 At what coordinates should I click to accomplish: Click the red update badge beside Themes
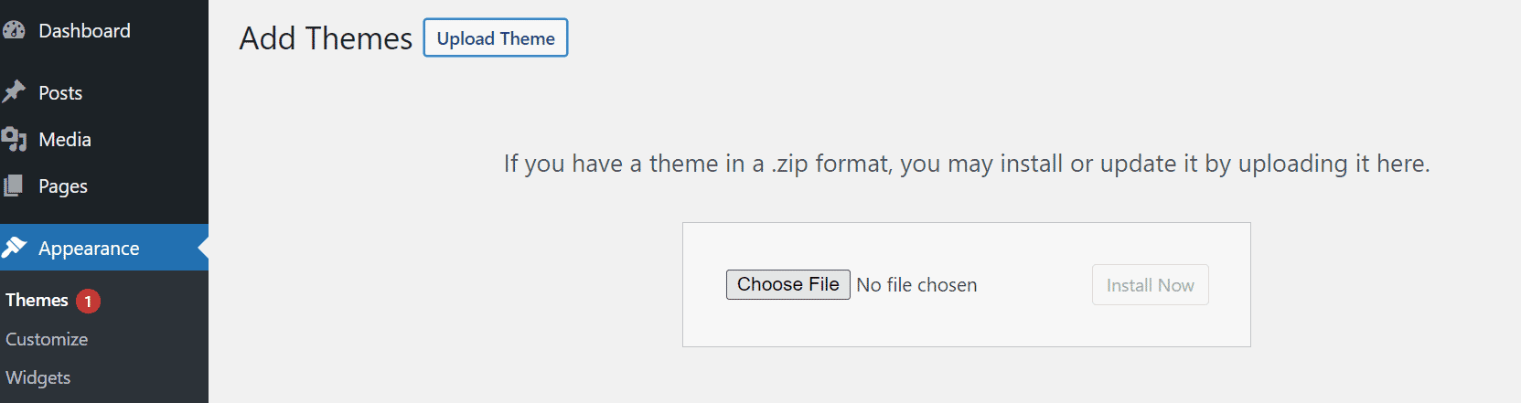[88, 301]
